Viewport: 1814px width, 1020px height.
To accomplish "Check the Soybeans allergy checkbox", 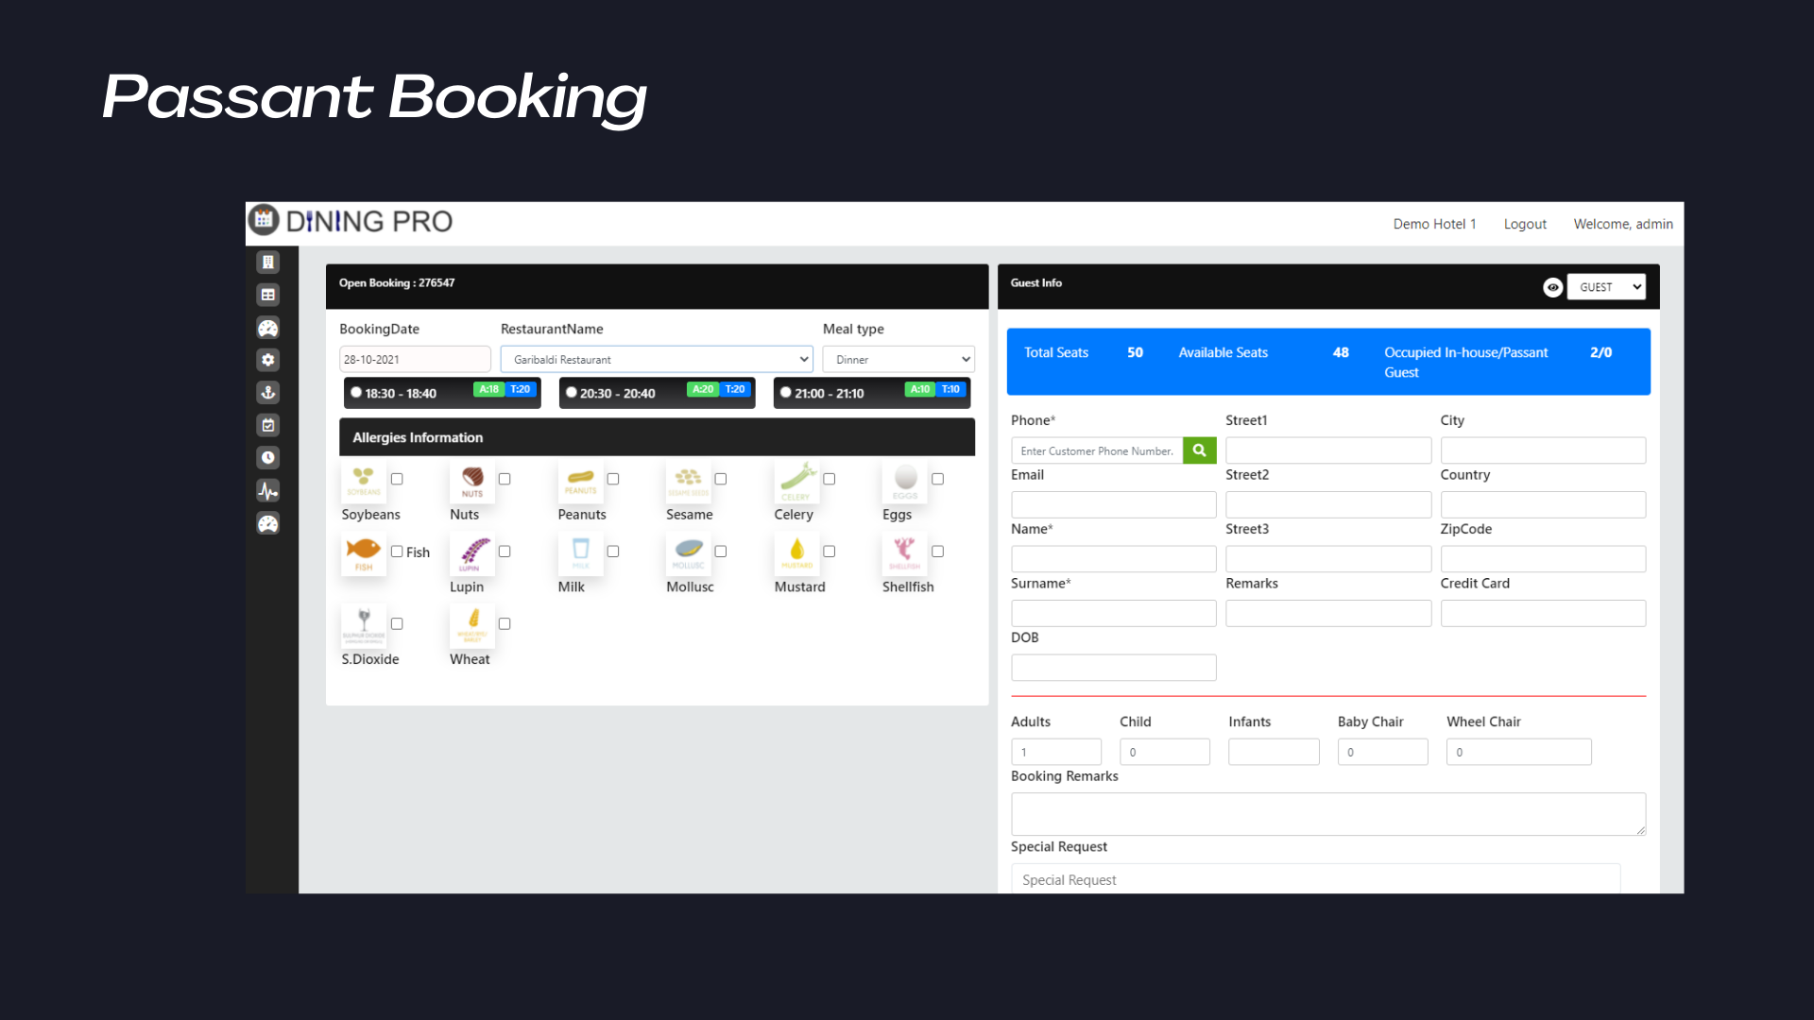I will click(x=397, y=479).
